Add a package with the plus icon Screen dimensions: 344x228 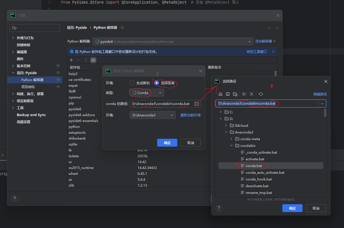click(x=71, y=60)
